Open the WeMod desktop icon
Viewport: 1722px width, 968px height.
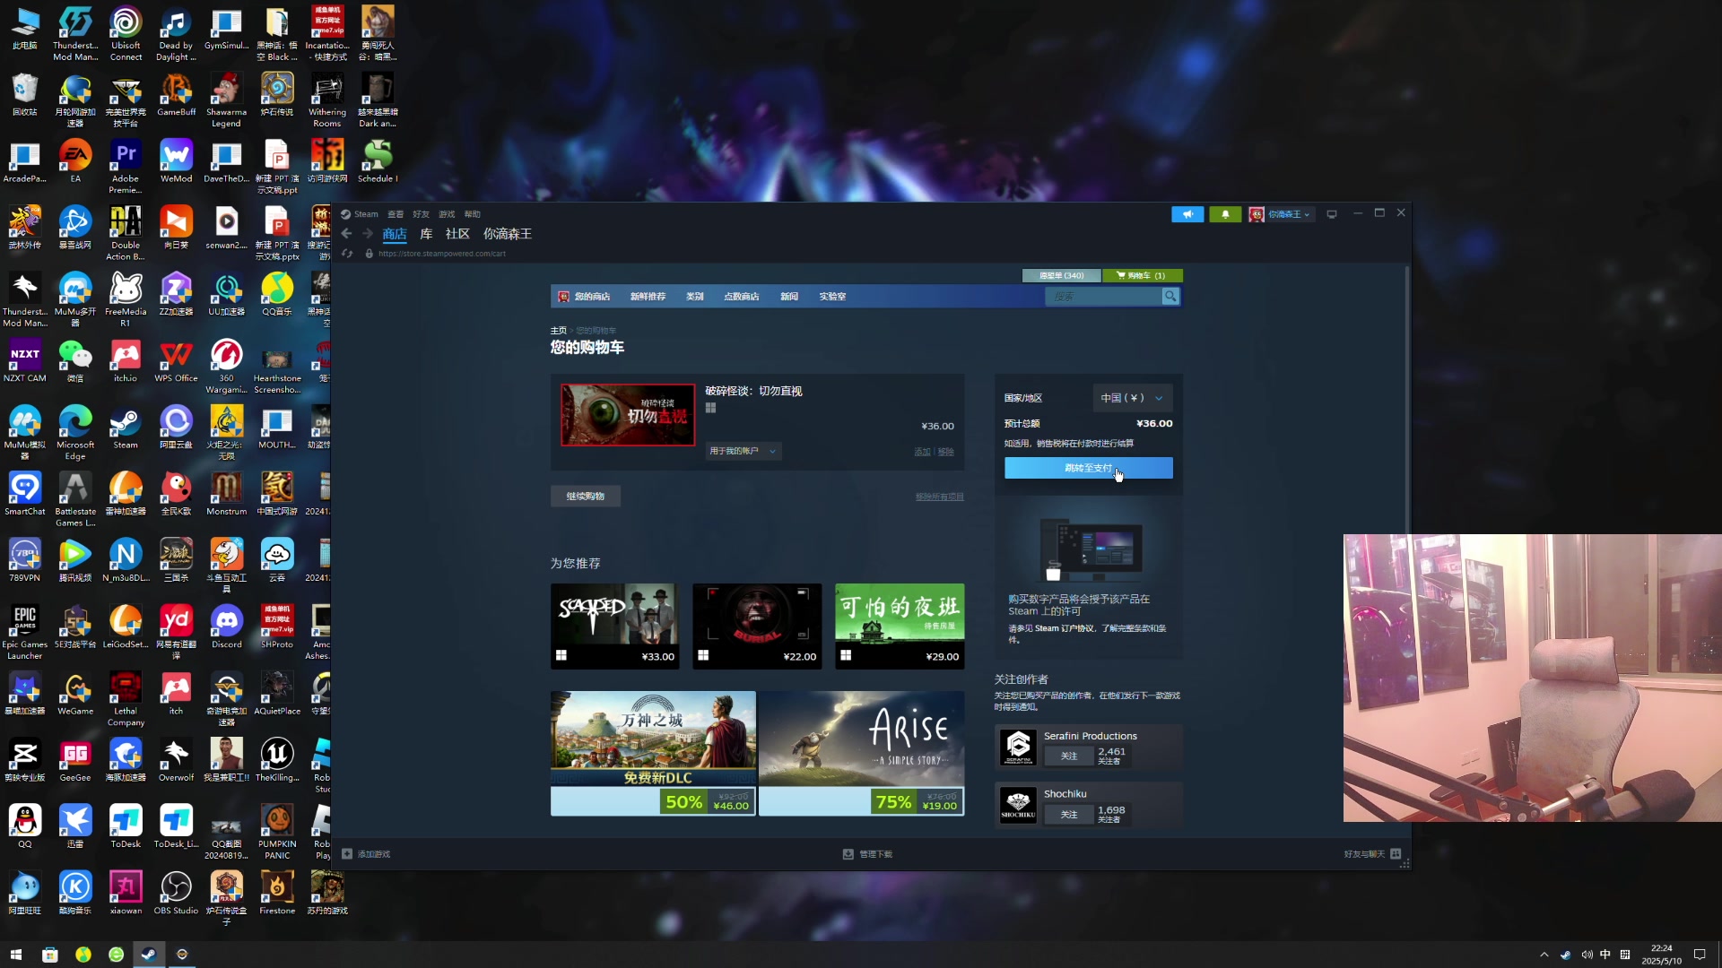(x=176, y=162)
